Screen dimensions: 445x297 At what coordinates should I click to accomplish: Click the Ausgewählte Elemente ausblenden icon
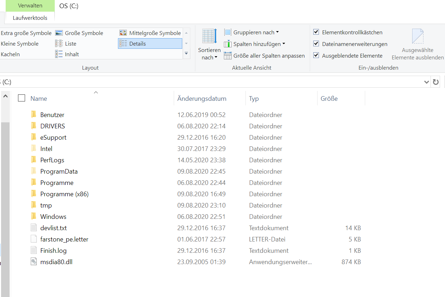click(417, 36)
